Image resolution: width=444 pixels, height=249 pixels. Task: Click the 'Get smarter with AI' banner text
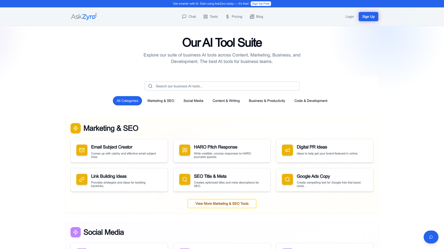tap(211, 4)
